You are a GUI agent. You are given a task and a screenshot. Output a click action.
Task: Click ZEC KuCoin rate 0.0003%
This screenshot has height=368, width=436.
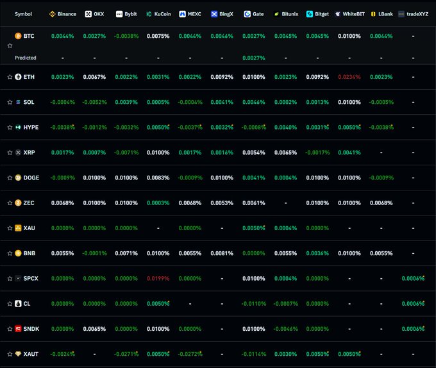[158, 203]
